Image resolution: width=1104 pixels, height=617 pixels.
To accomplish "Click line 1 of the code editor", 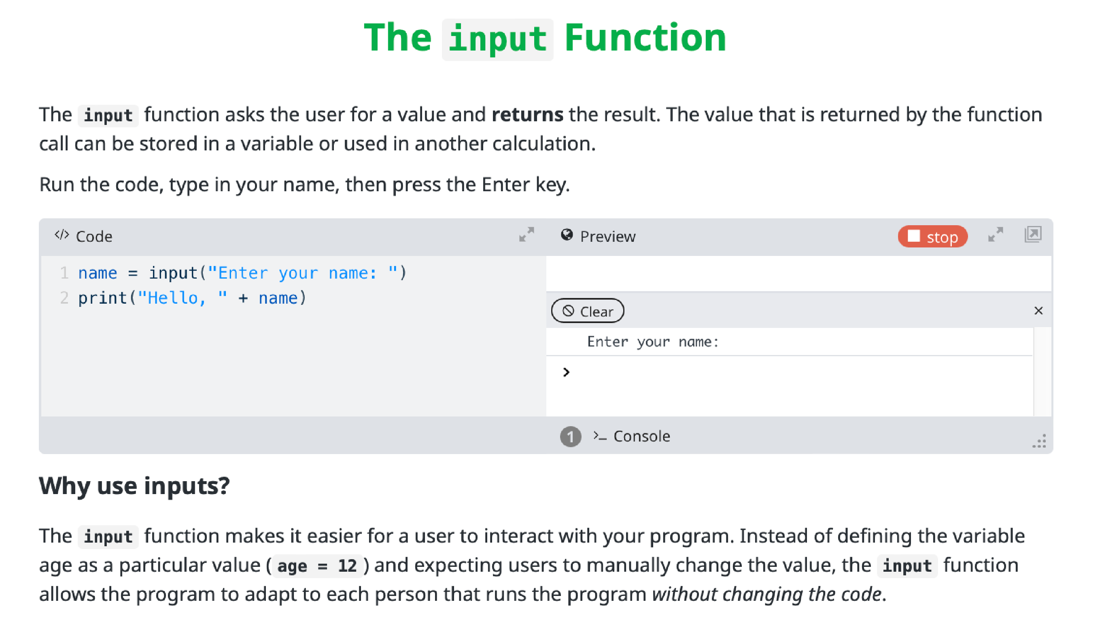I will click(x=242, y=273).
